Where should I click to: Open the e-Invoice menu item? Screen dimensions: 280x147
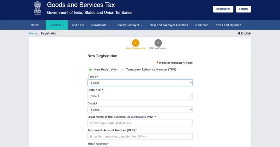[202, 25]
